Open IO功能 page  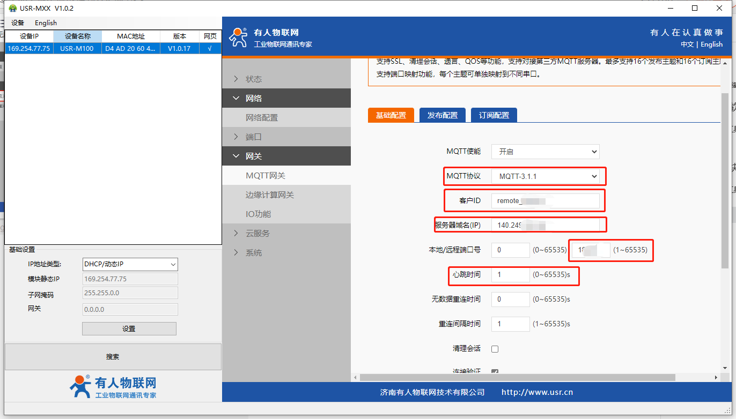286,214
